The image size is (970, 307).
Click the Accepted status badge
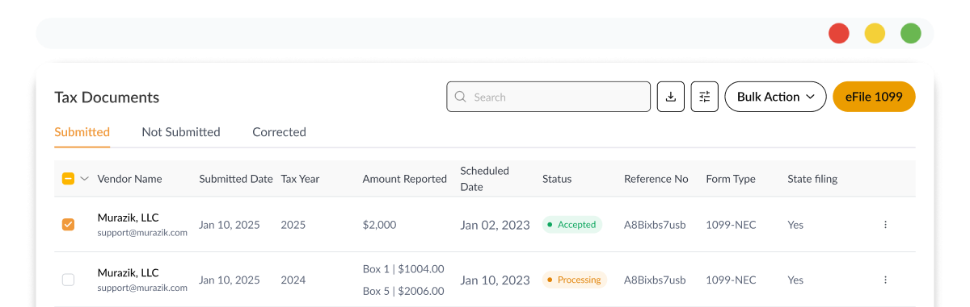tap(571, 225)
